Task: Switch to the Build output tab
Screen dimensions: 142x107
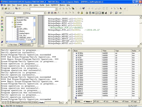Action: click(35, 103)
